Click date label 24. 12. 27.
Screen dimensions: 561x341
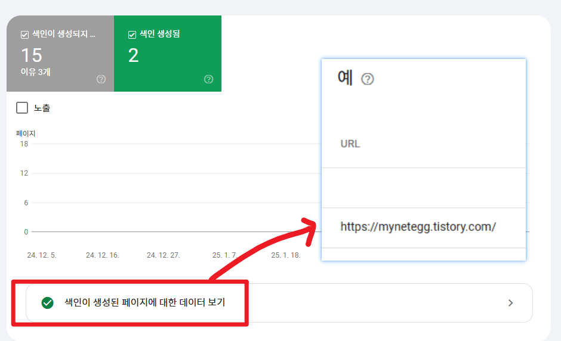[x=163, y=255]
